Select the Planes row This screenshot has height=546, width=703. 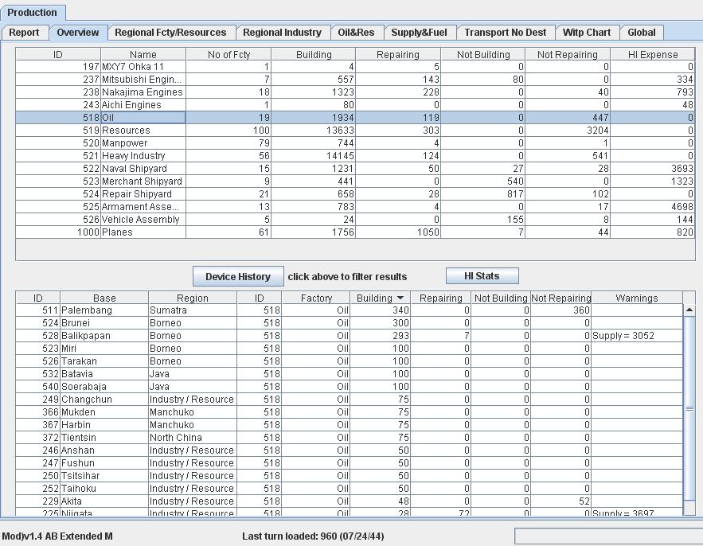click(356, 232)
